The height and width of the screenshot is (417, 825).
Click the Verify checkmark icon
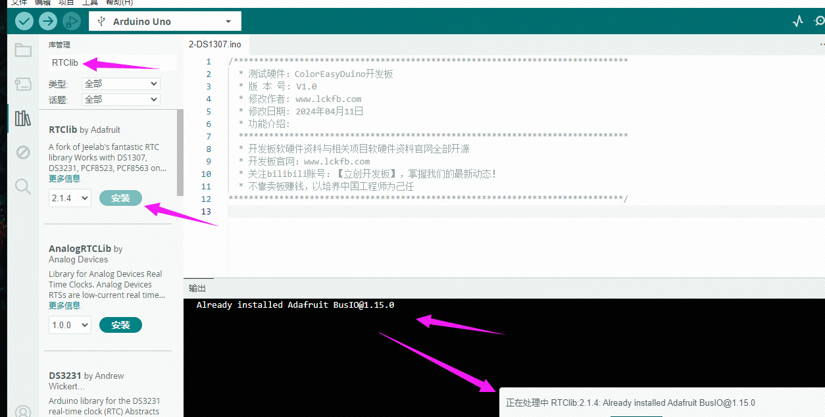[24, 21]
